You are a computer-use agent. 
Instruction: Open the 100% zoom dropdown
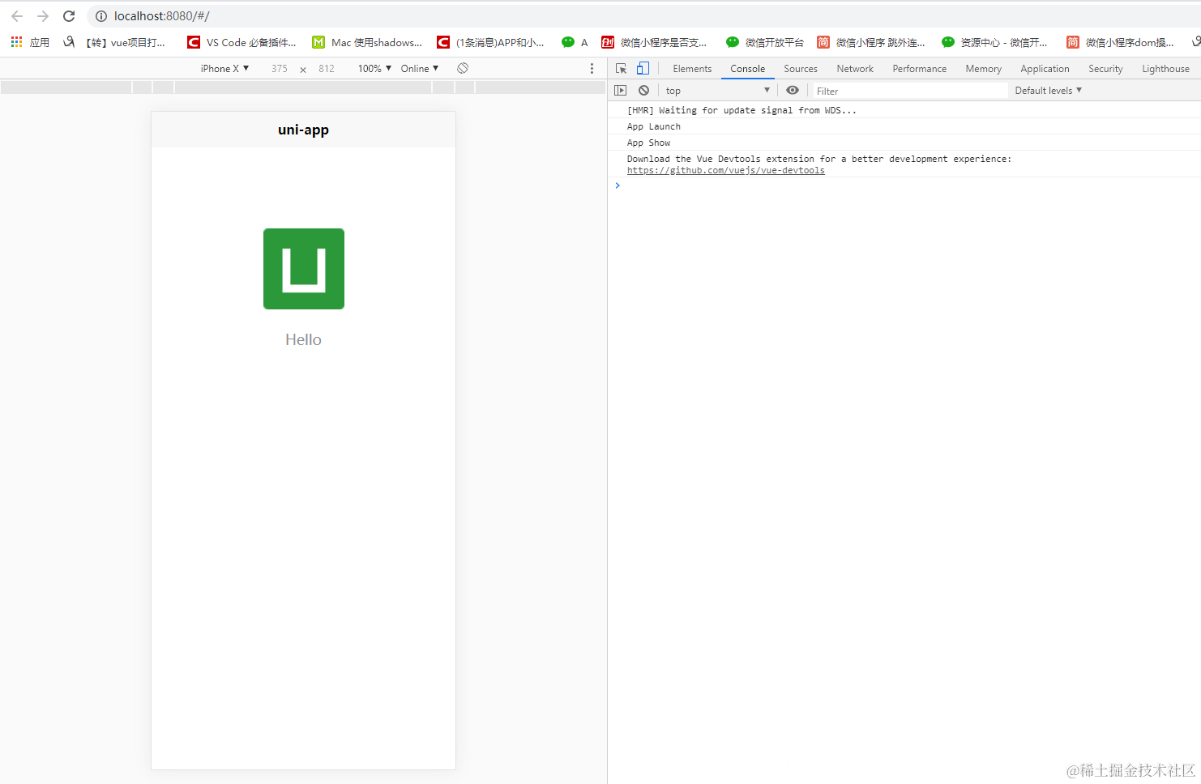point(374,69)
